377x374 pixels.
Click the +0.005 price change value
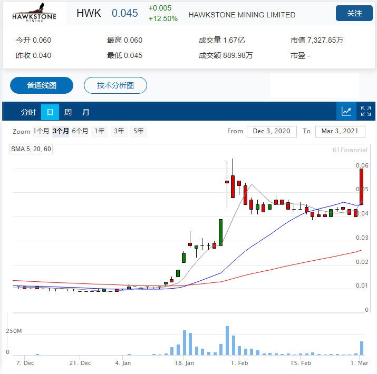tap(160, 8)
